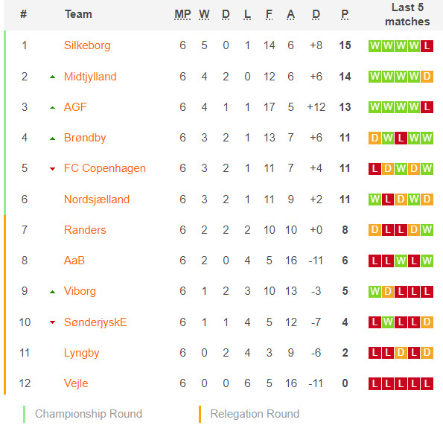Open the Randers team link
The height and width of the screenshot is (434, 443).
(85, 230)
